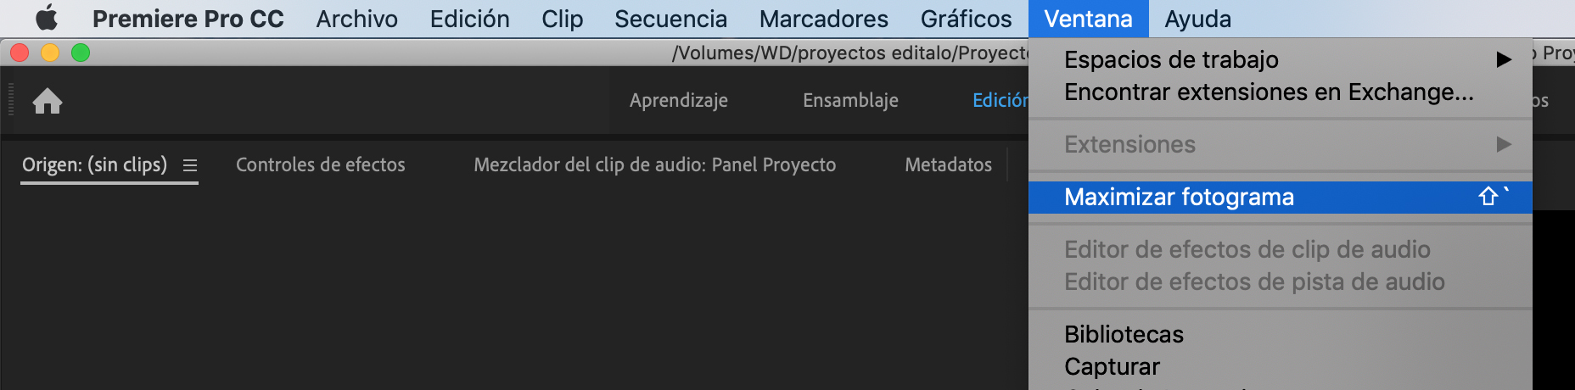Open the Archivo menu
Image resolution: width=1575 pixels, height=390 pixels.
point(356,19)
